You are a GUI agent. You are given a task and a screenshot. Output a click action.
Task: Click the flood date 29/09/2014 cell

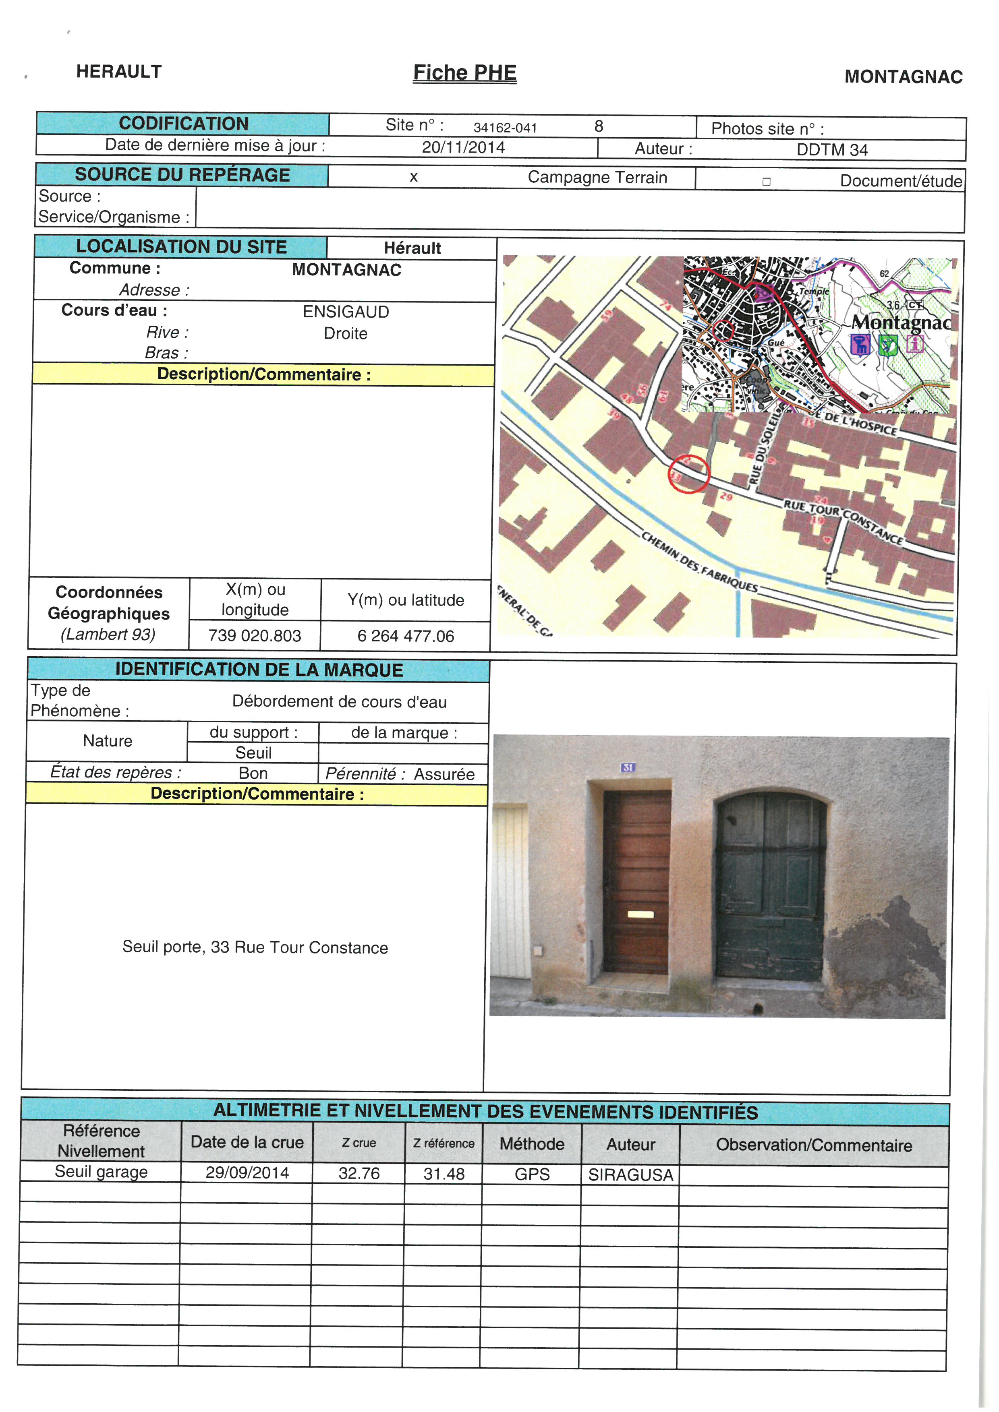[x=247, y=1173]
